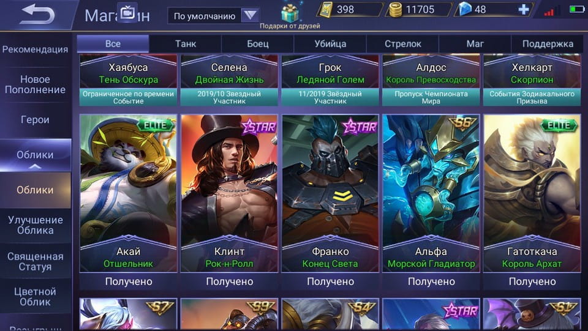Image resolution: width=588 pixels, height=331 pixels.
Task: Collapse the Облики sidebar section
Action: (36, 155)
